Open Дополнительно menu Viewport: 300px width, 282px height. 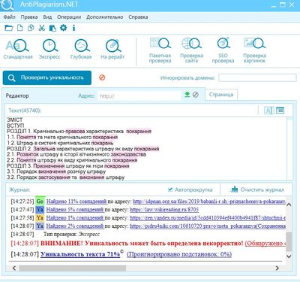click(x=105, y=17)
